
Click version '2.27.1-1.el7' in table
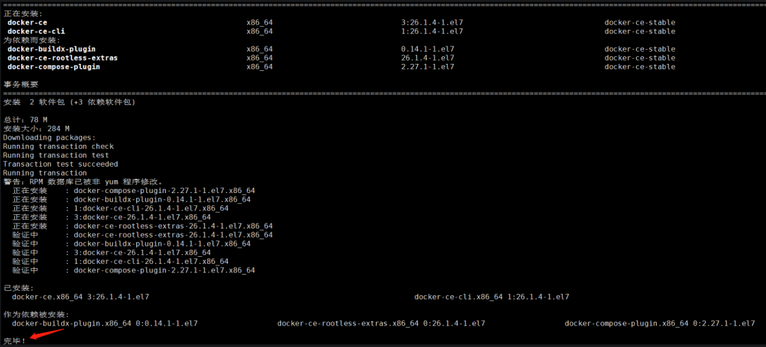click(x=428, y=67)
